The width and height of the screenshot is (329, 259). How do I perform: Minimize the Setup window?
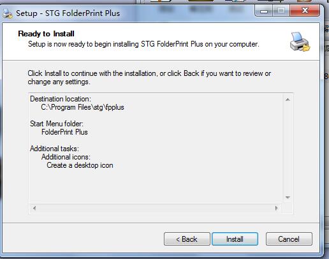click(x=264, y=11)
